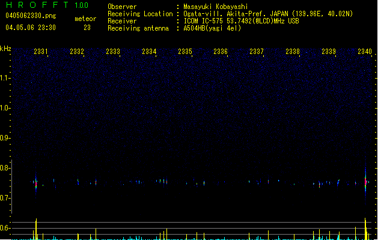The width and height of the screenshot is (378, 240).
Task: Click the strong meteor echo near 2331
Action: coord(36,184)
